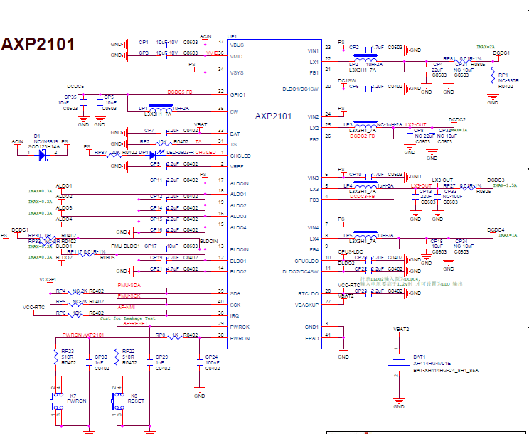The height and width of the screenshot is (434, 529).
Task: Click the PMU-SDA net label
Action: pos(129,286)
